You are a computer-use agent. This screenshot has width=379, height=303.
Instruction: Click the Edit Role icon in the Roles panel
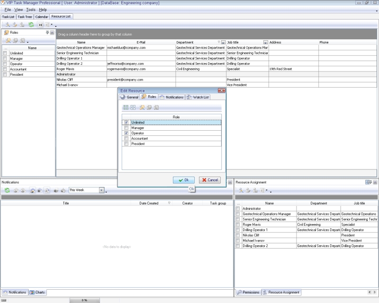(15, 41)
